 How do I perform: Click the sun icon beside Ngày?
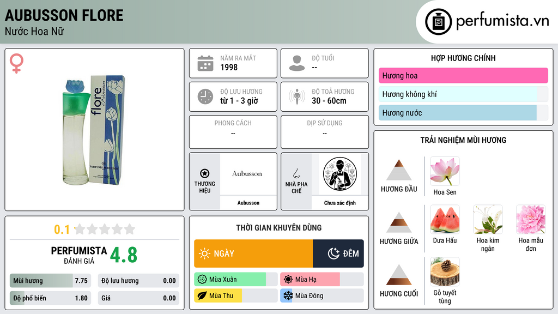coord(204,253)
